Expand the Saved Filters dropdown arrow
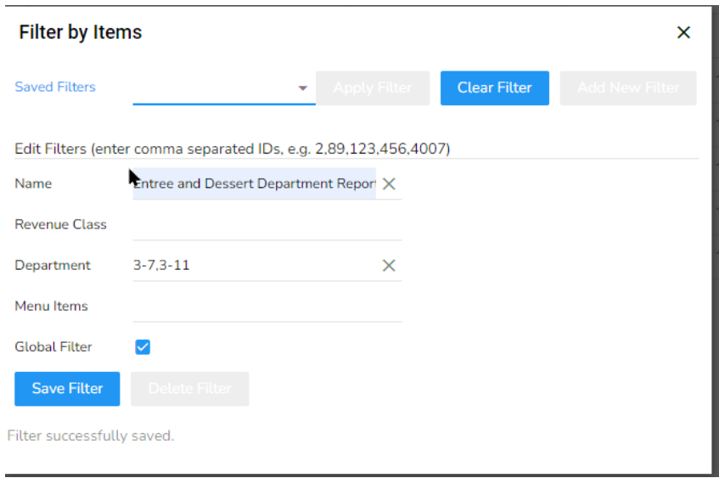Screen dimensions: 719x478 tap(302, 88)
